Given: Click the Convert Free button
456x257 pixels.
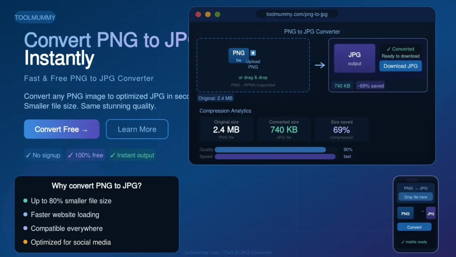Looking at the screenshot, I should coord(61,129).
